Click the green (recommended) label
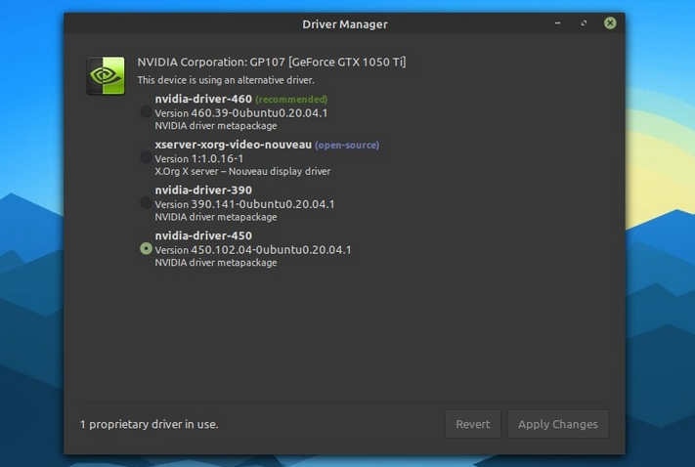Screen dimensions: 695x467 291,100
